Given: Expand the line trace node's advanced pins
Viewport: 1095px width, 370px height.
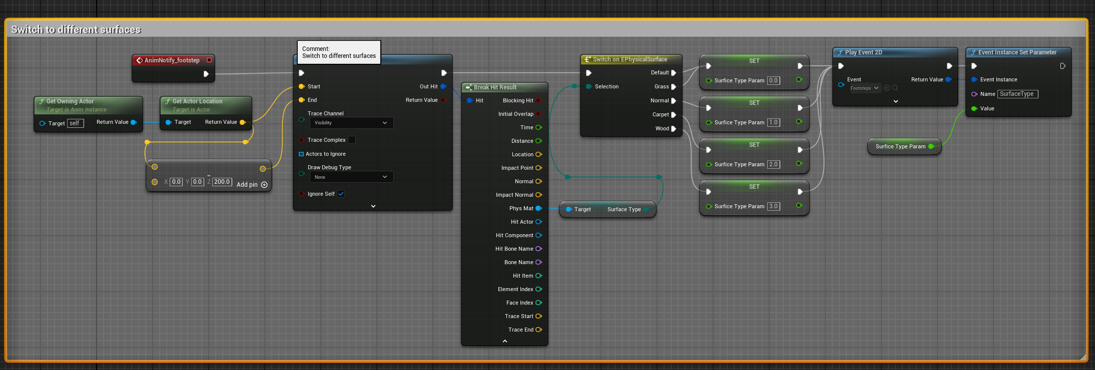Looking at the screenshot, I should pyautogui.click(x=373, y=206).
